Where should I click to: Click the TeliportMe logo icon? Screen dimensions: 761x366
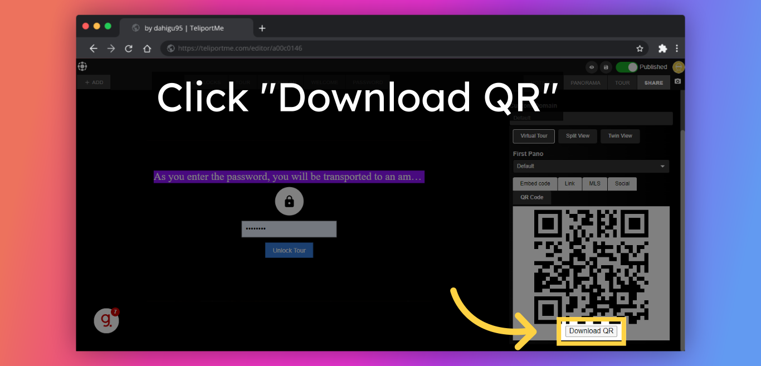click(82, 66)
